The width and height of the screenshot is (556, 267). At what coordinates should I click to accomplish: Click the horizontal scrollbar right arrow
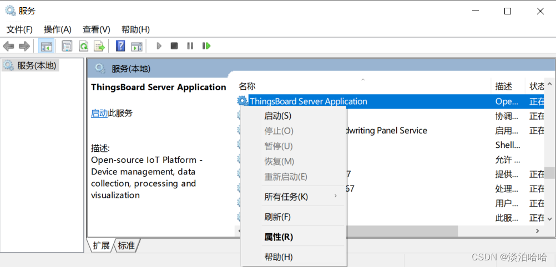click(538, 230)
